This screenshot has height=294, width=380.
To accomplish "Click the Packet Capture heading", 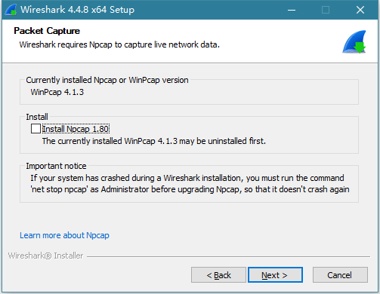I will click(47, 31).
